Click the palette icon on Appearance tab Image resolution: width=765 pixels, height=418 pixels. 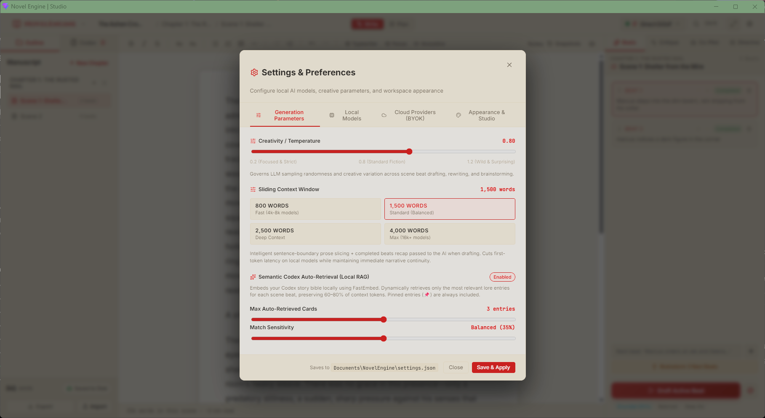(458, 115)
